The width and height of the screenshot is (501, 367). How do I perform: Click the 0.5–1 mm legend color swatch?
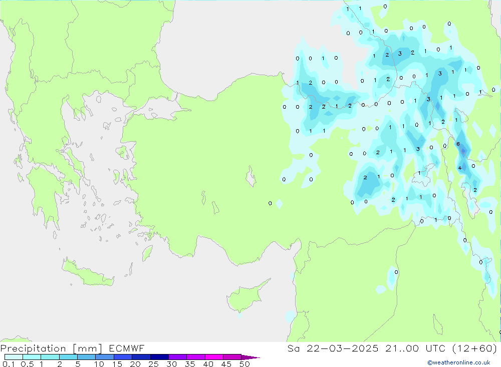(32, 357)
